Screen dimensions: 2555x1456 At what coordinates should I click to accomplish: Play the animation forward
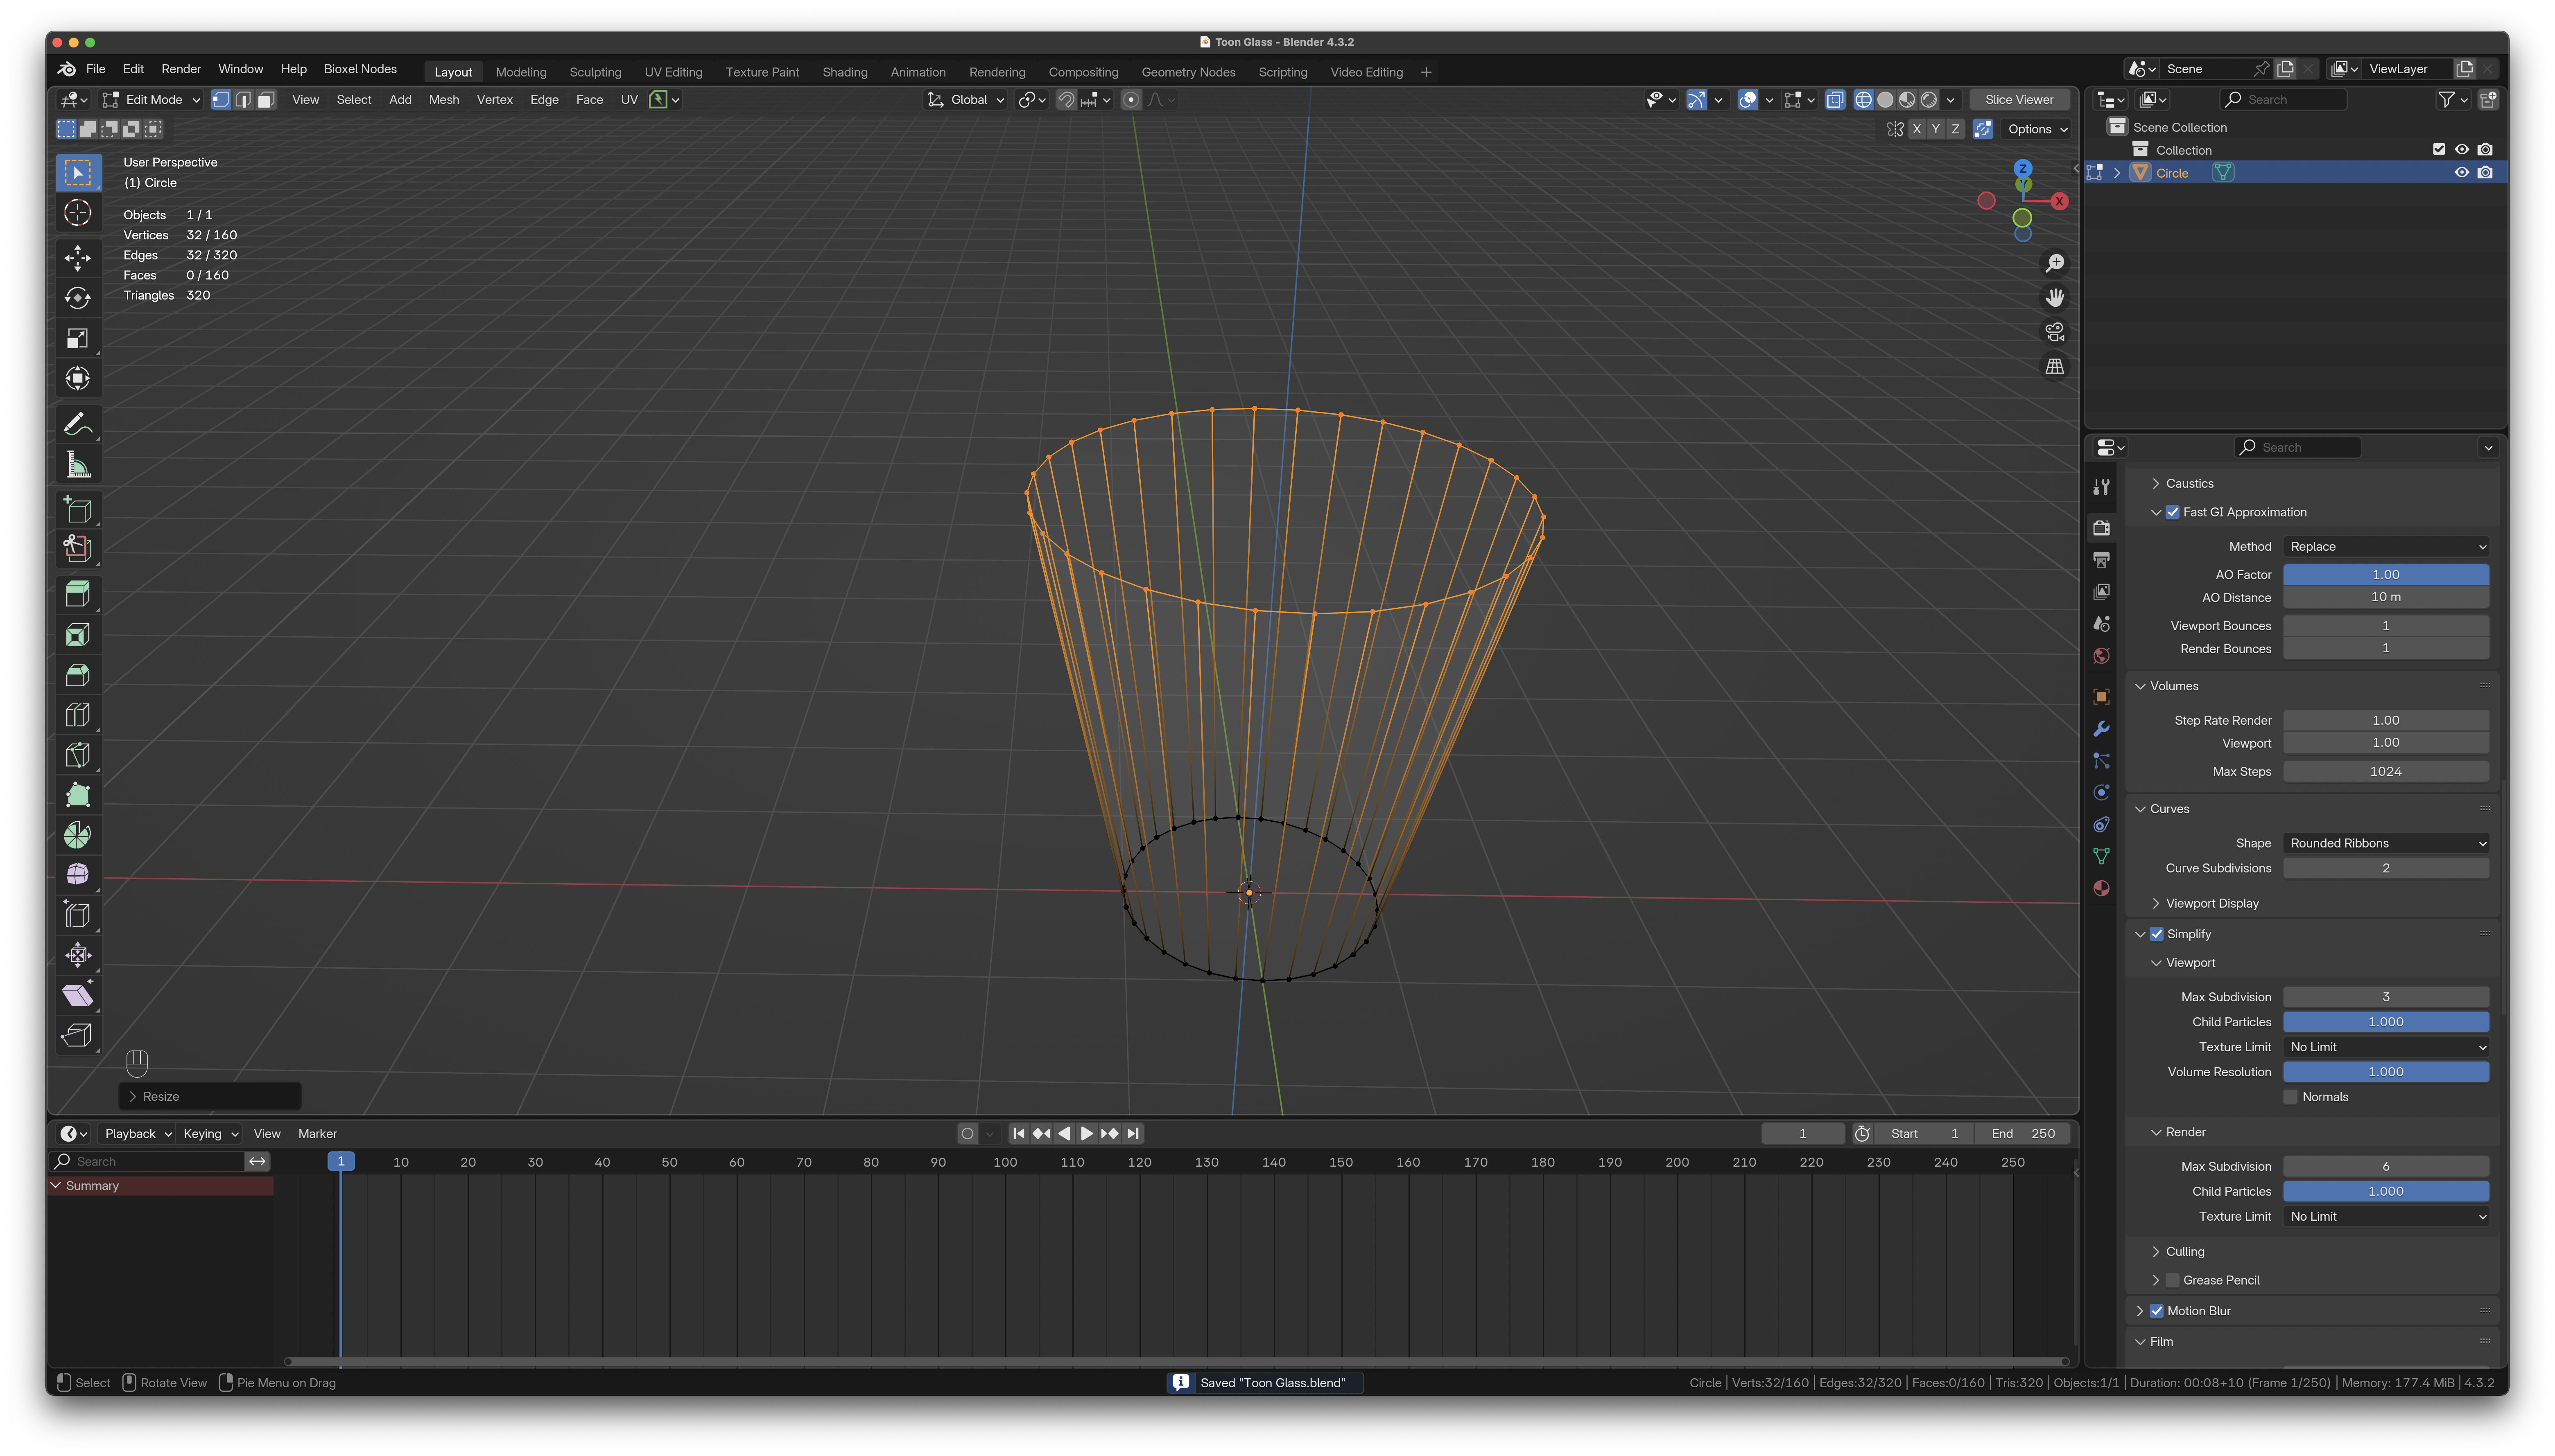point(1086,1134)
